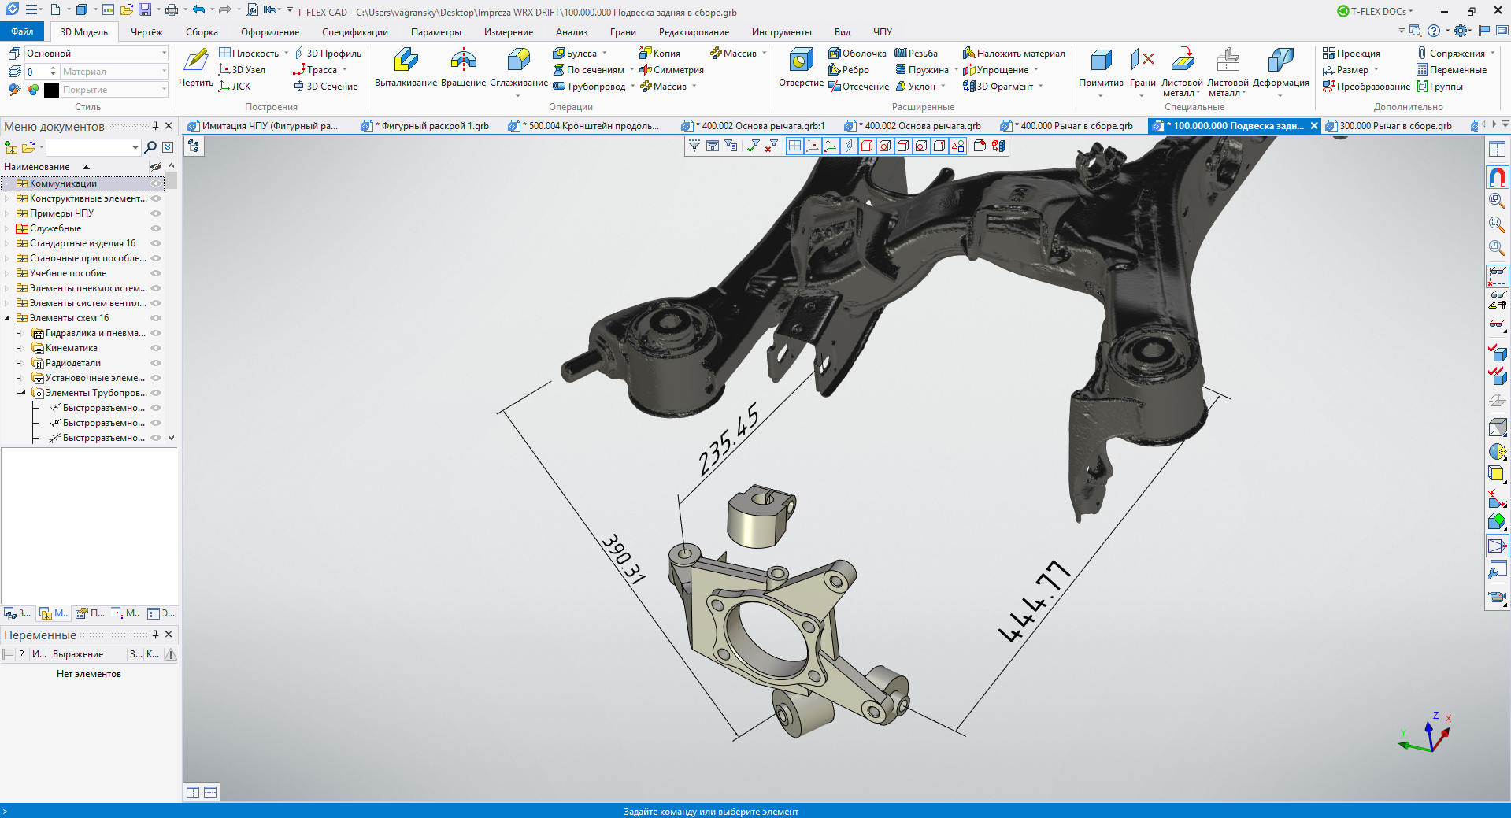Open the T-FLEX DOCs dropdown

[1376, 11]
